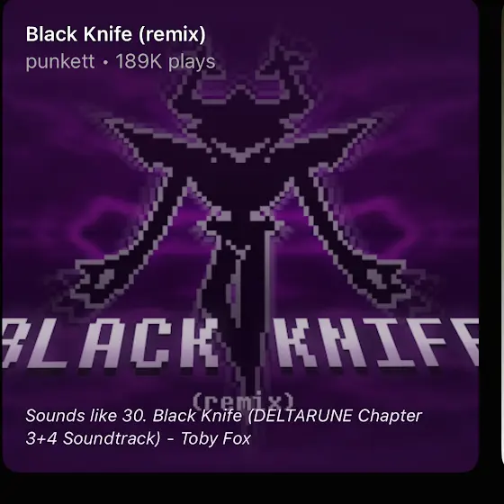504x504 pixels.
Task: Click the dot separator beside punkett
Action: pos(105,62)
